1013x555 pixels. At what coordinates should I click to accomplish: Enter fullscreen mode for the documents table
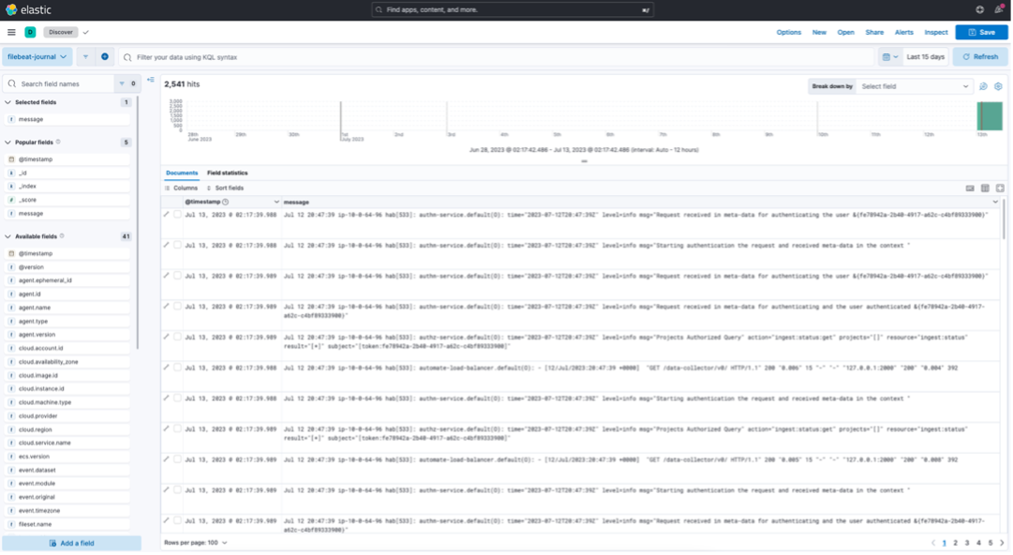pos(1000,188)
